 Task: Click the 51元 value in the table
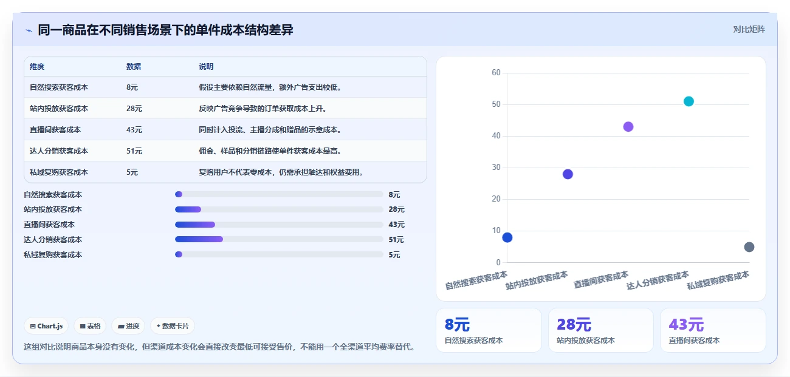pyautogui.click(x=134, y=151)
